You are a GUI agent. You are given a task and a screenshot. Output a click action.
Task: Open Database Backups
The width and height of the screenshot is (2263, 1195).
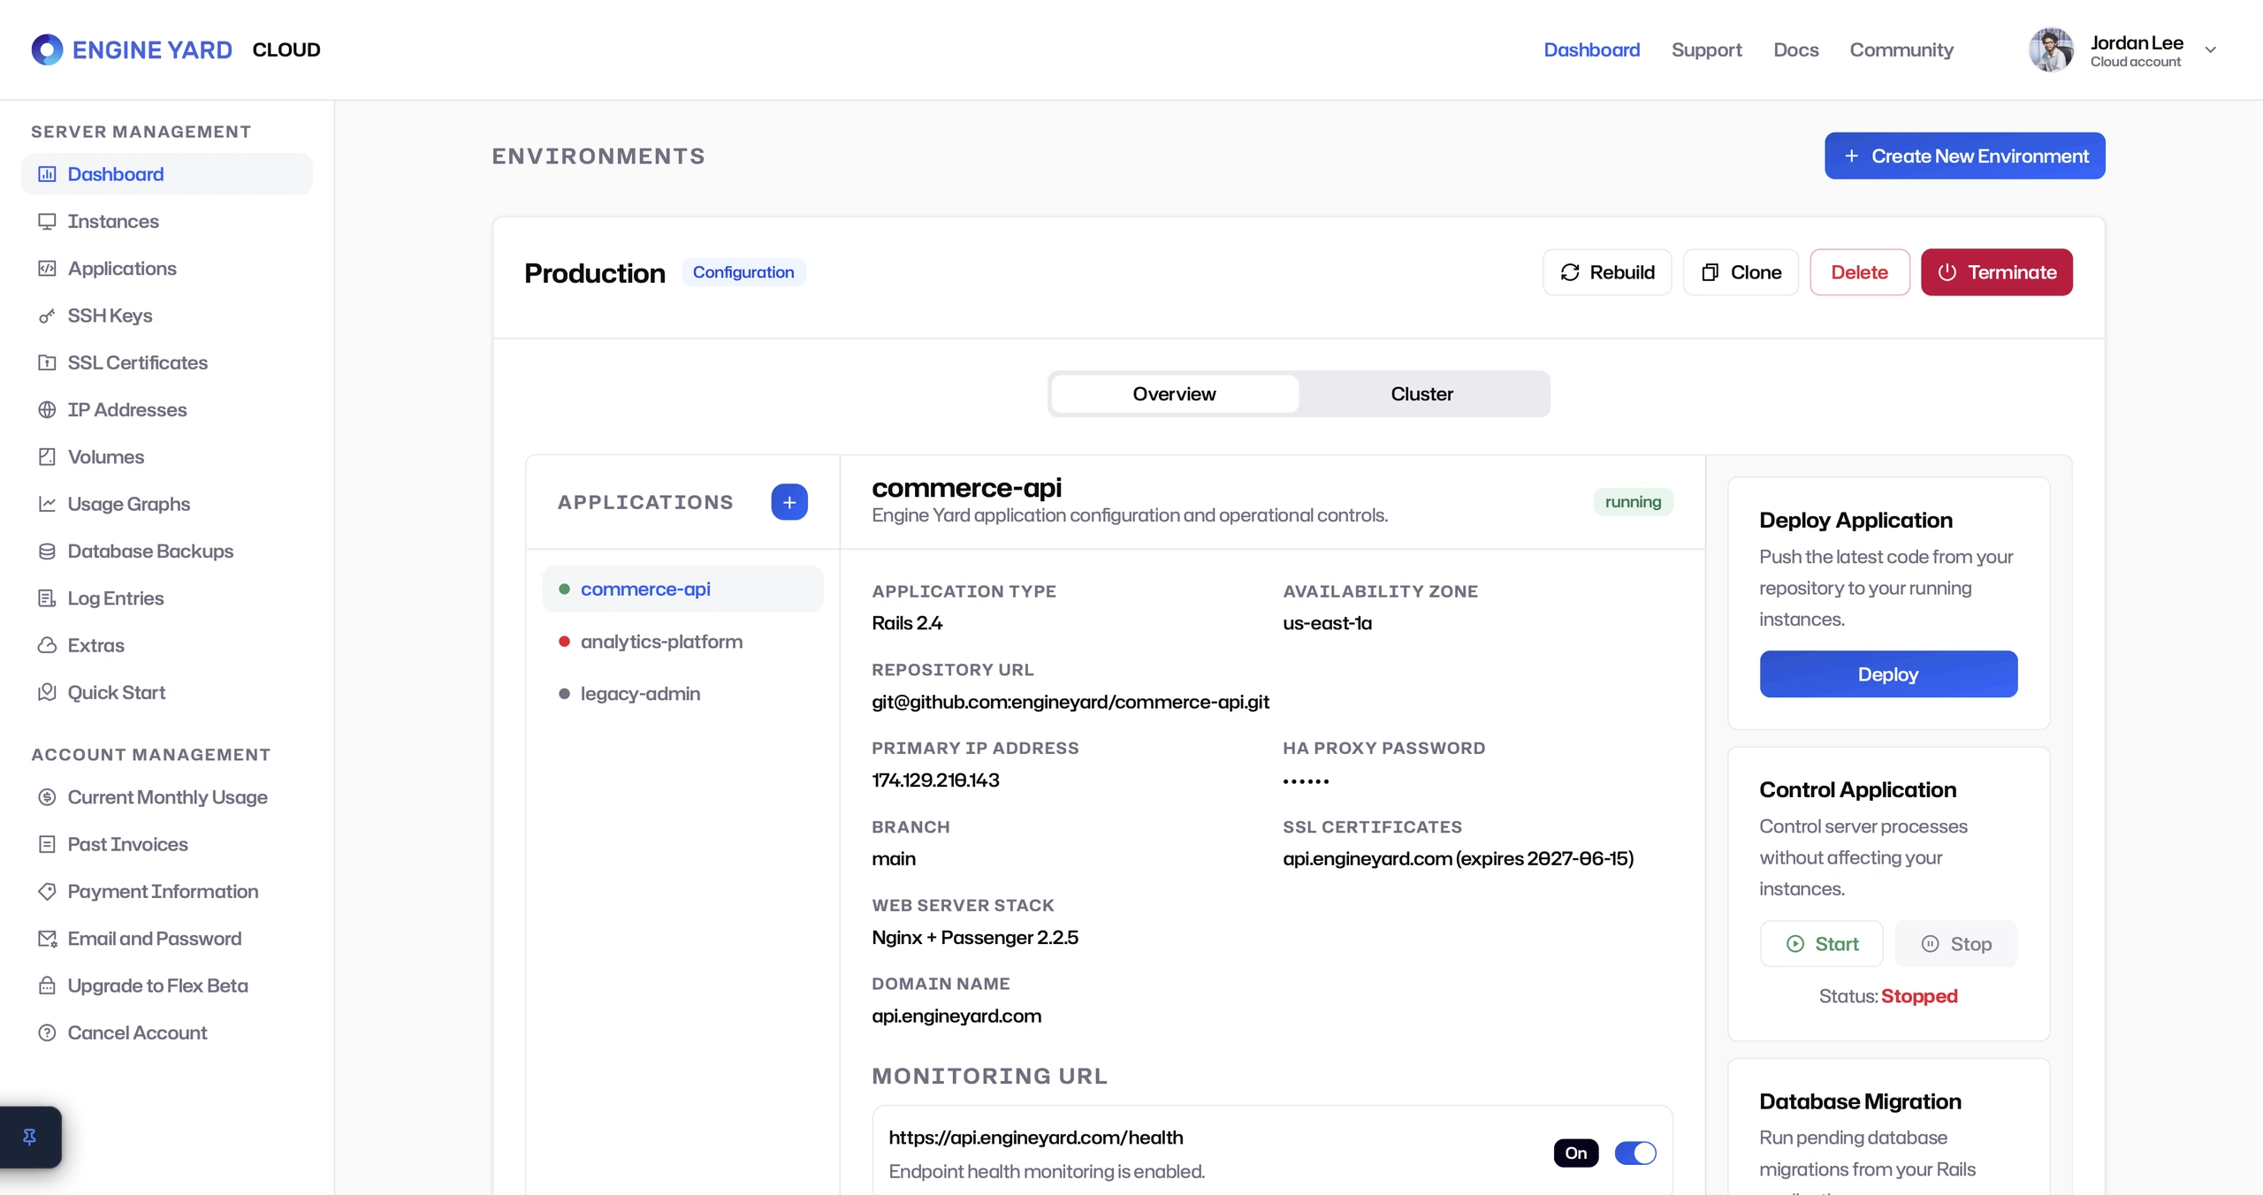166,551
